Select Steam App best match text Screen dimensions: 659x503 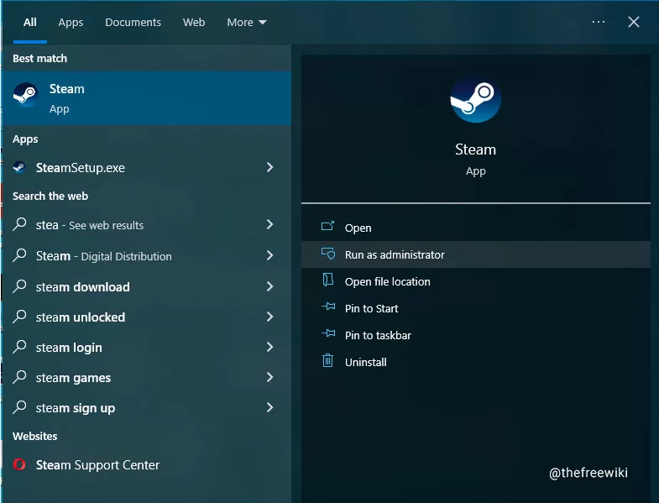67,98
